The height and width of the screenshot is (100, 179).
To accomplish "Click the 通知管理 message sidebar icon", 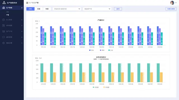I will (4, 37).
